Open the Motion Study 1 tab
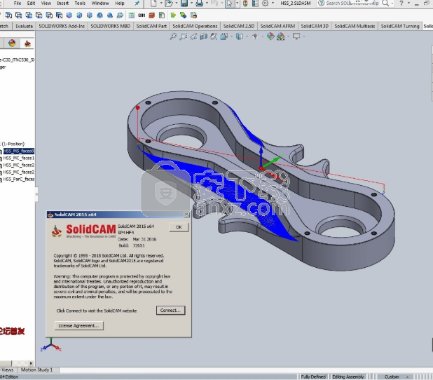This screenshot has height=380, width=433. (x=36, y=369)
